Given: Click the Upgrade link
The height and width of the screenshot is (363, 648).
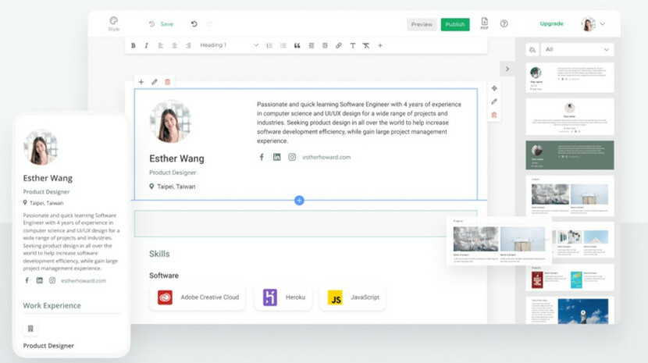Looking at the screenshot, I should 551,24.
